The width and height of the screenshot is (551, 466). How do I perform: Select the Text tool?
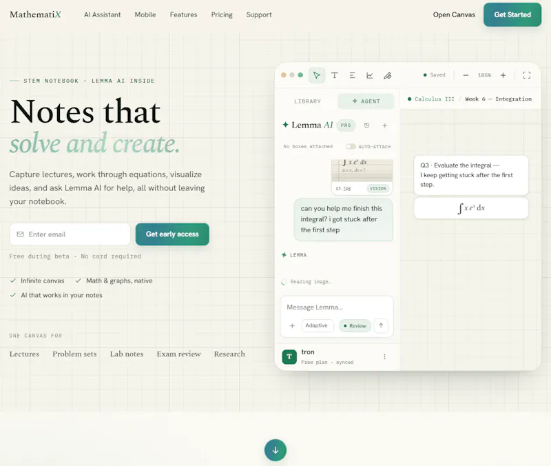pos(335,75)
